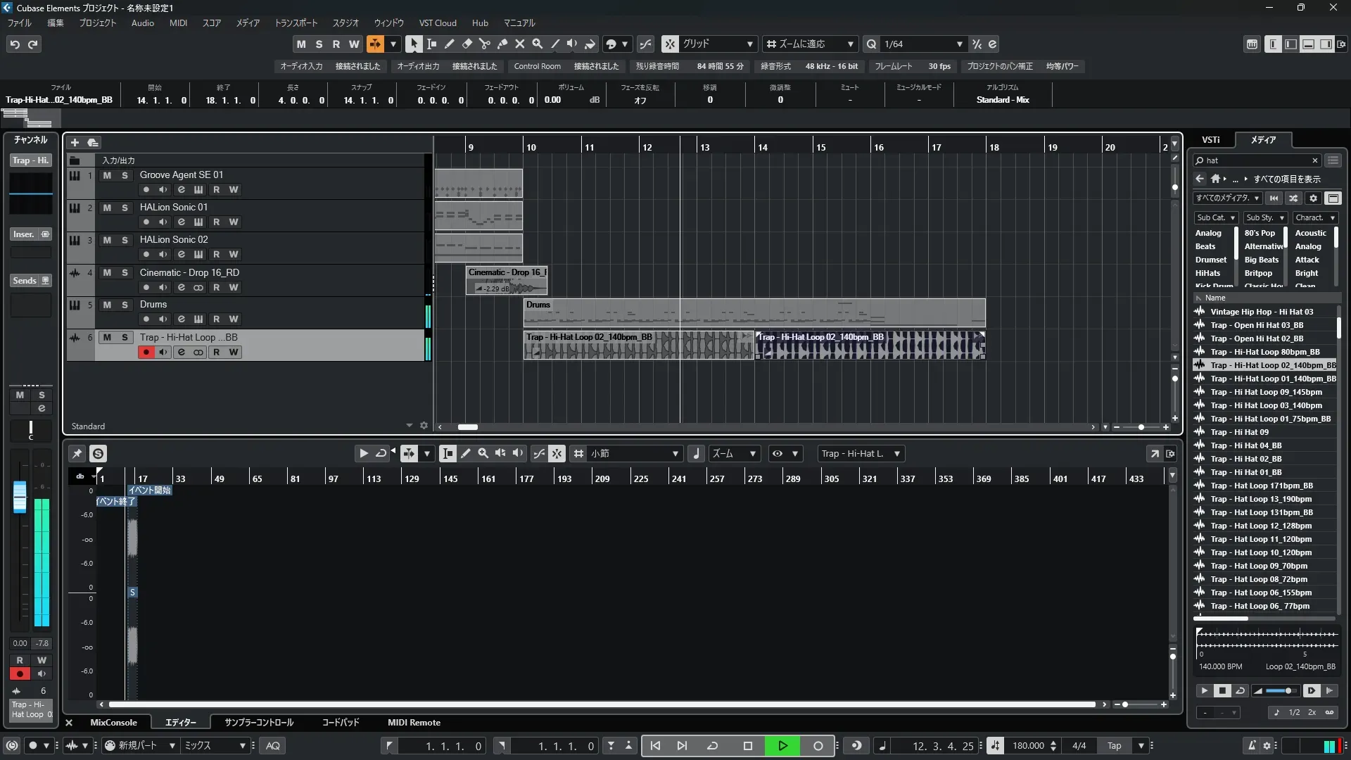Select the Scissors split tool

485,44
